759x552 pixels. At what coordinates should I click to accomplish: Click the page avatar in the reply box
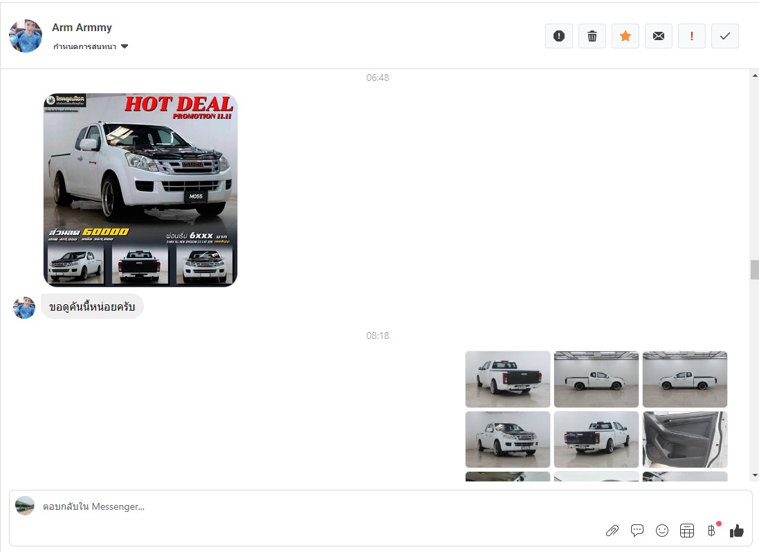tap(25, 506)
